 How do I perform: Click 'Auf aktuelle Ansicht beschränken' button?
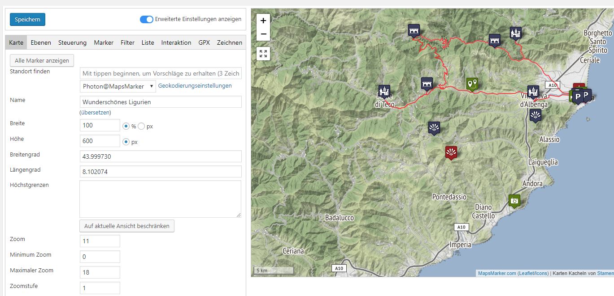(127, 226)
